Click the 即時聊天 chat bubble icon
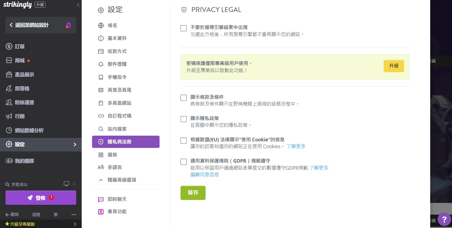 coord(101,199)
